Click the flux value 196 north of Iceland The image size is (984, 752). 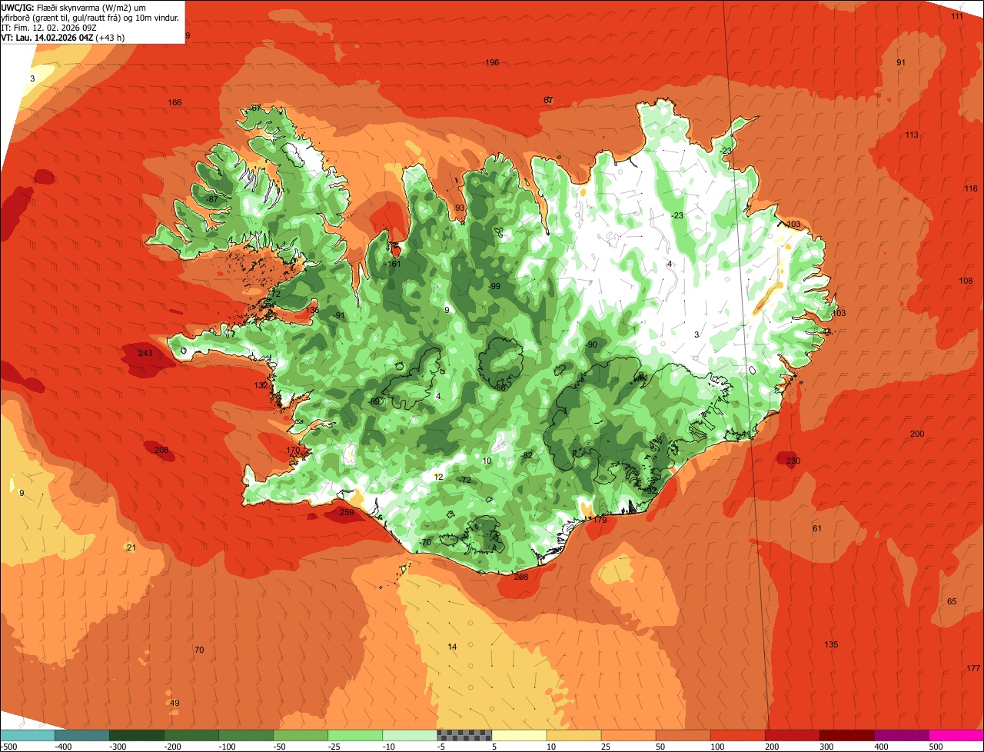[492, 62]
